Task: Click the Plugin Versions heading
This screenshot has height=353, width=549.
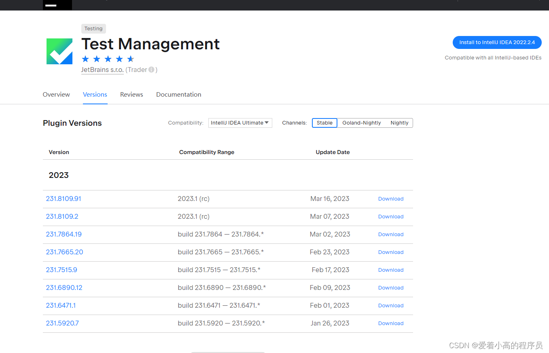Action: 72,123
